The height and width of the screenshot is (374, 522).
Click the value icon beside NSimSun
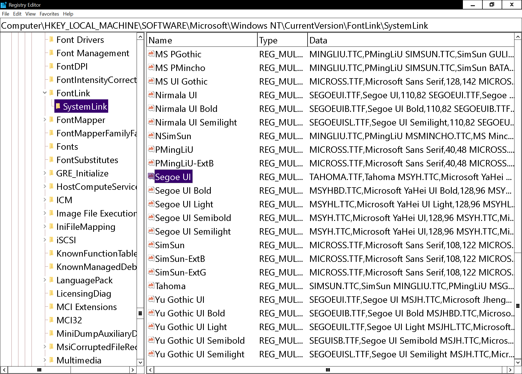tap(151, 136)
